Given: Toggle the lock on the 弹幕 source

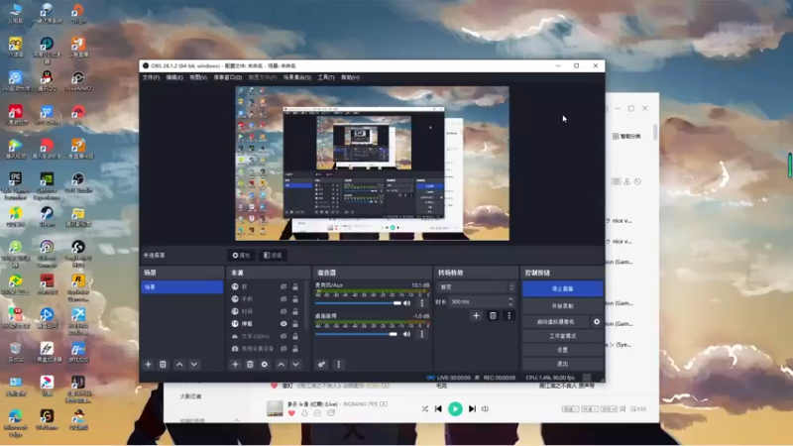Looking at the screenshot, I should pyautogui.click(x=295, y=324).
